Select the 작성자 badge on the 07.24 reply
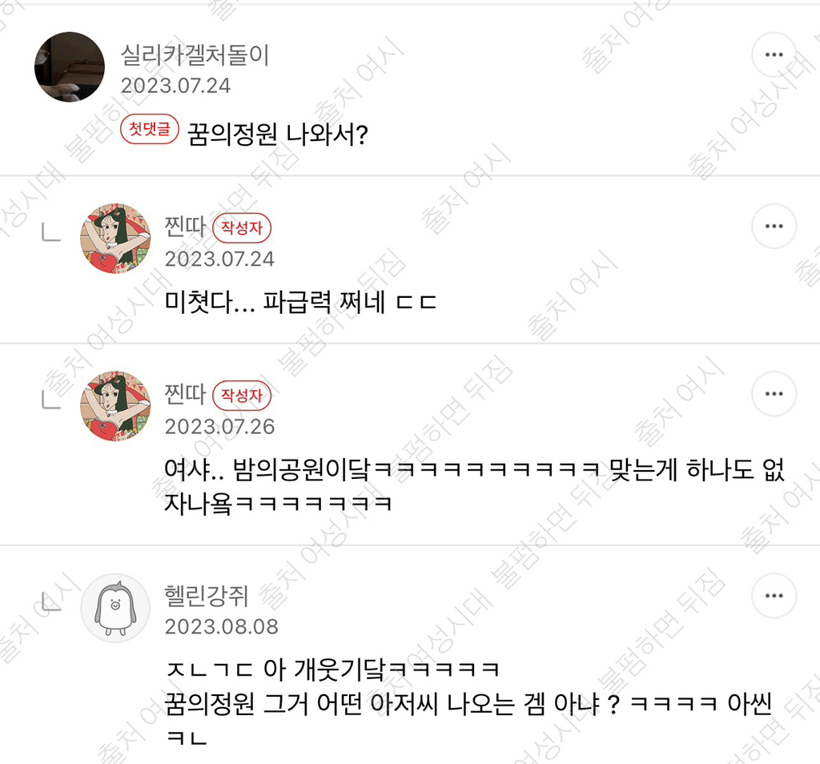Viewport: 820px width, 764px height. pyautogui.click(x=242, y=228)
